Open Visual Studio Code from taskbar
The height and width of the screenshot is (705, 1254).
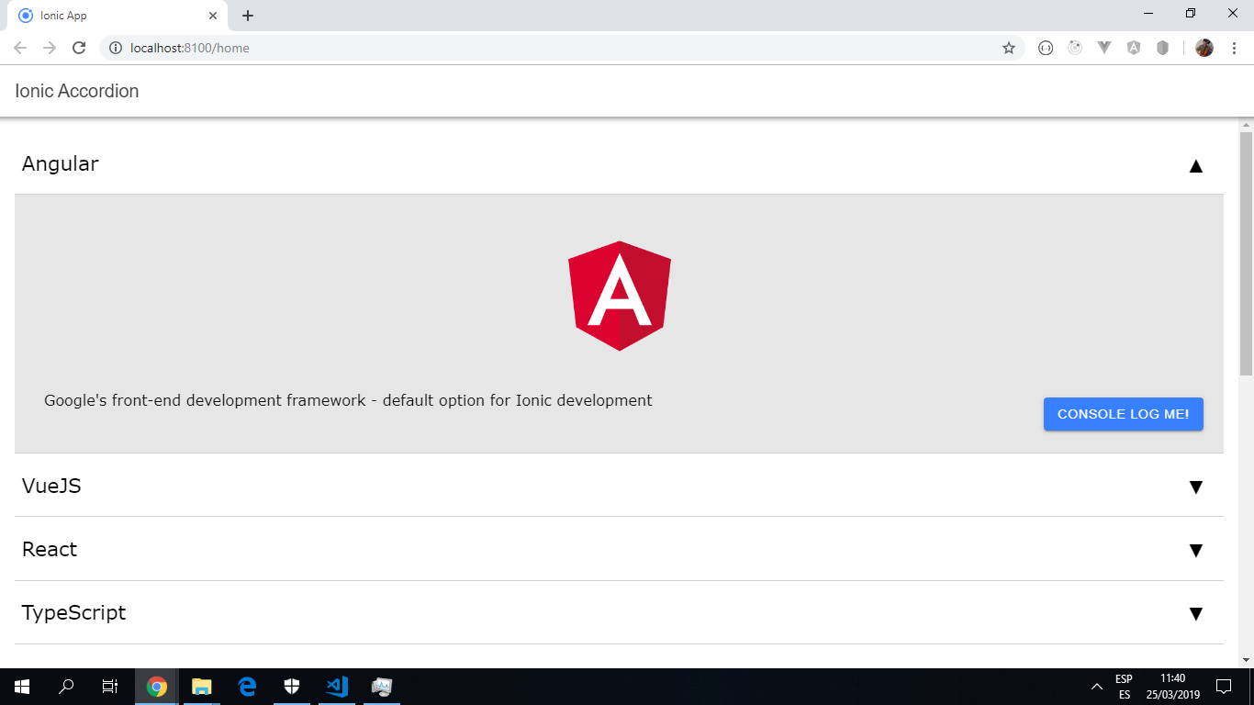(x=337, y=687)
